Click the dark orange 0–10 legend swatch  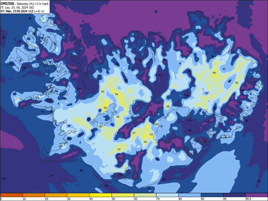[x=11, y=195]
